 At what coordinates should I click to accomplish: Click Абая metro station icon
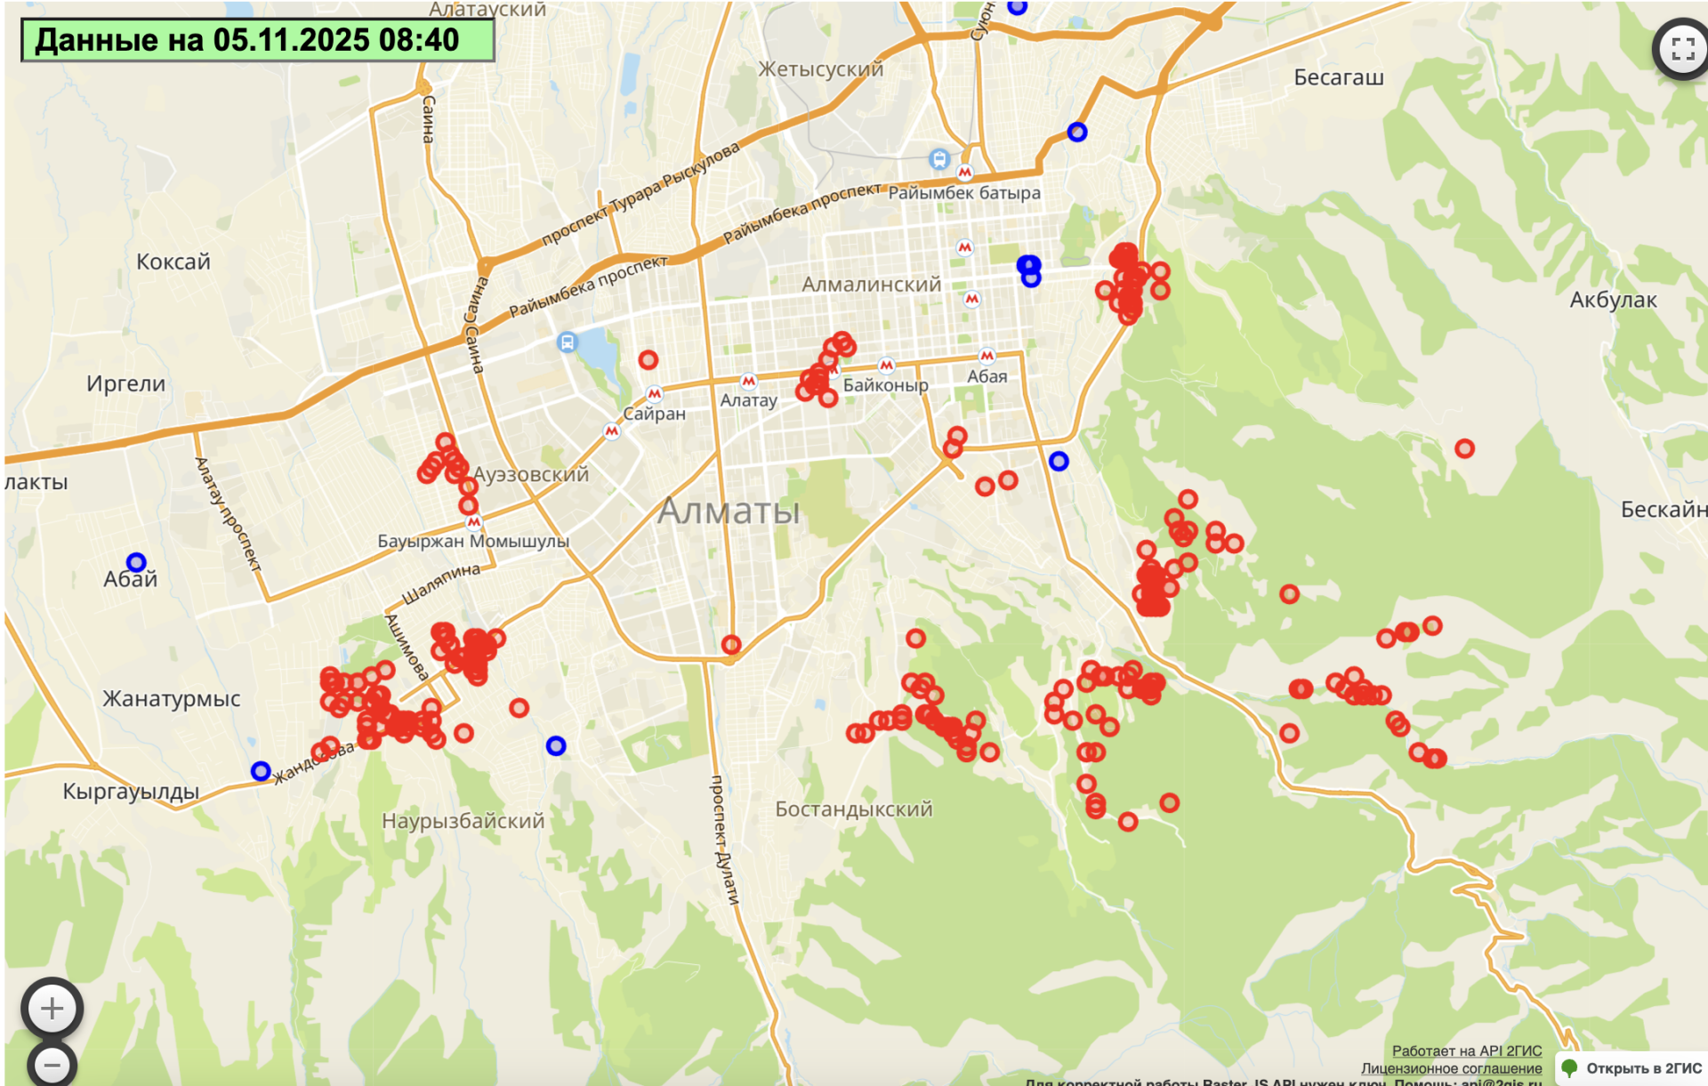click(x=987, y=356)
